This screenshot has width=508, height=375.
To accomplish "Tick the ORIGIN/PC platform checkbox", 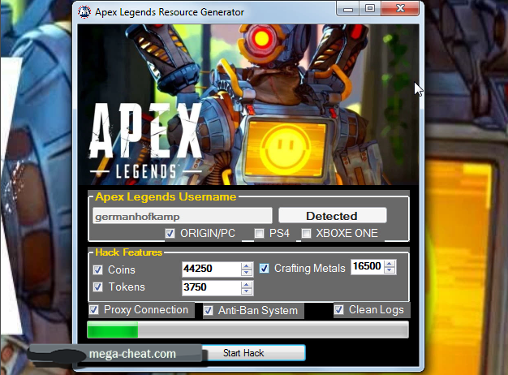I will (170, 234).
